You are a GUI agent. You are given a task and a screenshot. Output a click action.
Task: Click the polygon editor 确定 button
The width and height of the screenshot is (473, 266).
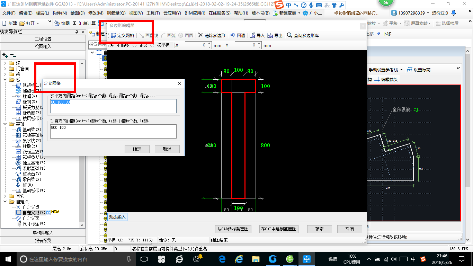[x=319, y=229]
